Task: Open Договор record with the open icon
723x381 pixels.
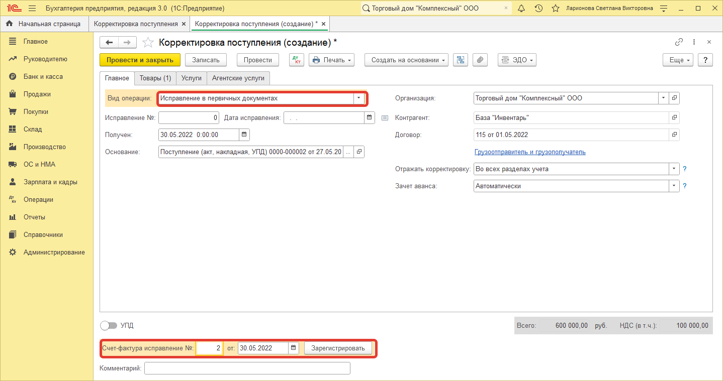Action: (674, 135)
